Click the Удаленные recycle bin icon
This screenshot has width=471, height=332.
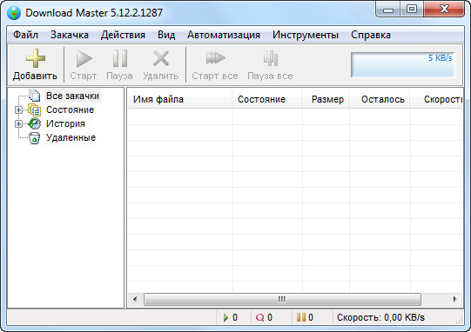click(35, 138)
